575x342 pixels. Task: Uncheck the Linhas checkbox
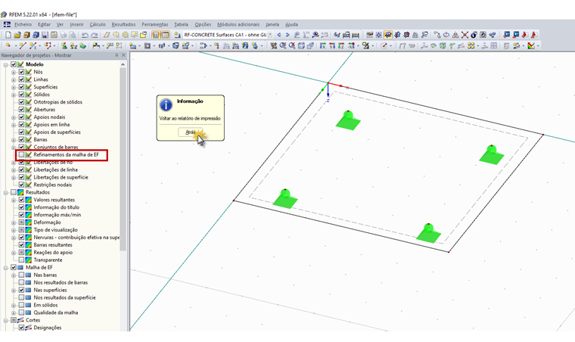click(x=21, y=79)
